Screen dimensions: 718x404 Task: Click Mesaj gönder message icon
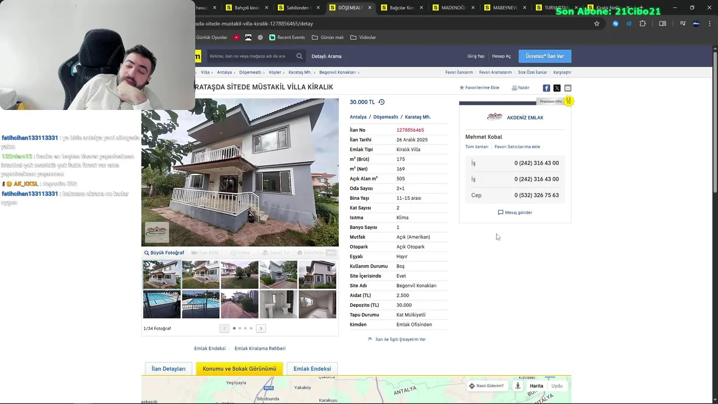500,213
